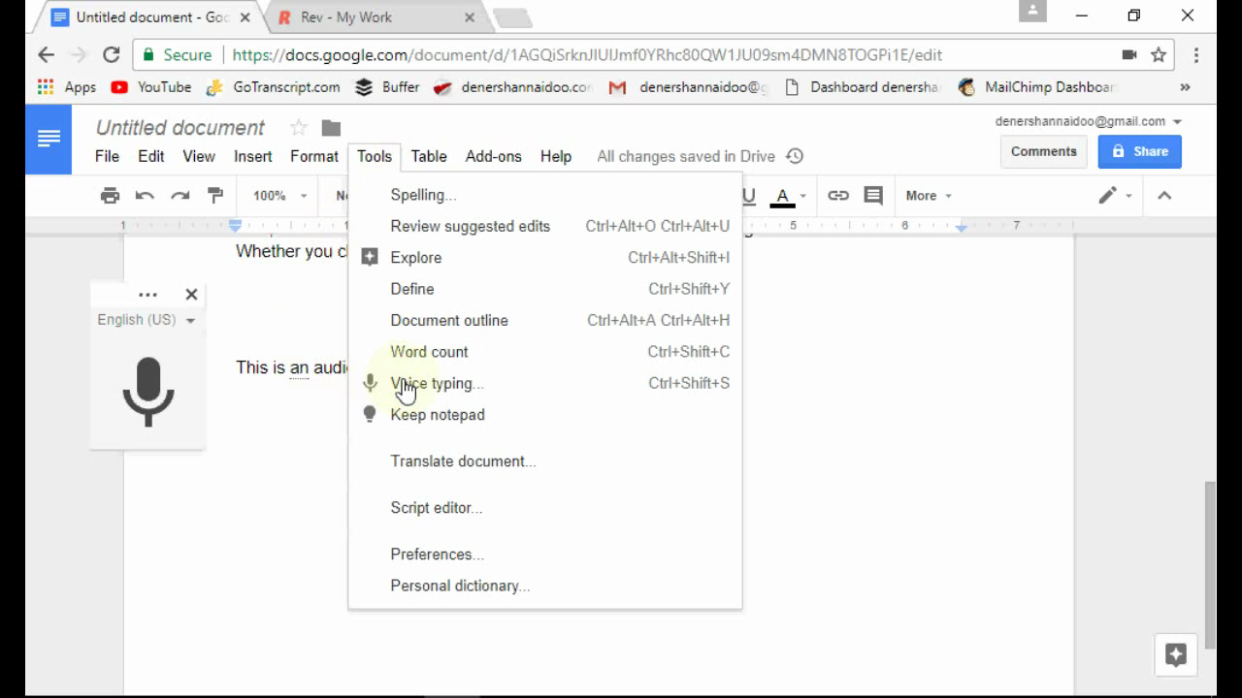Open the View menu
This screenshot has height=698, width=1242.
pos(199,156)
